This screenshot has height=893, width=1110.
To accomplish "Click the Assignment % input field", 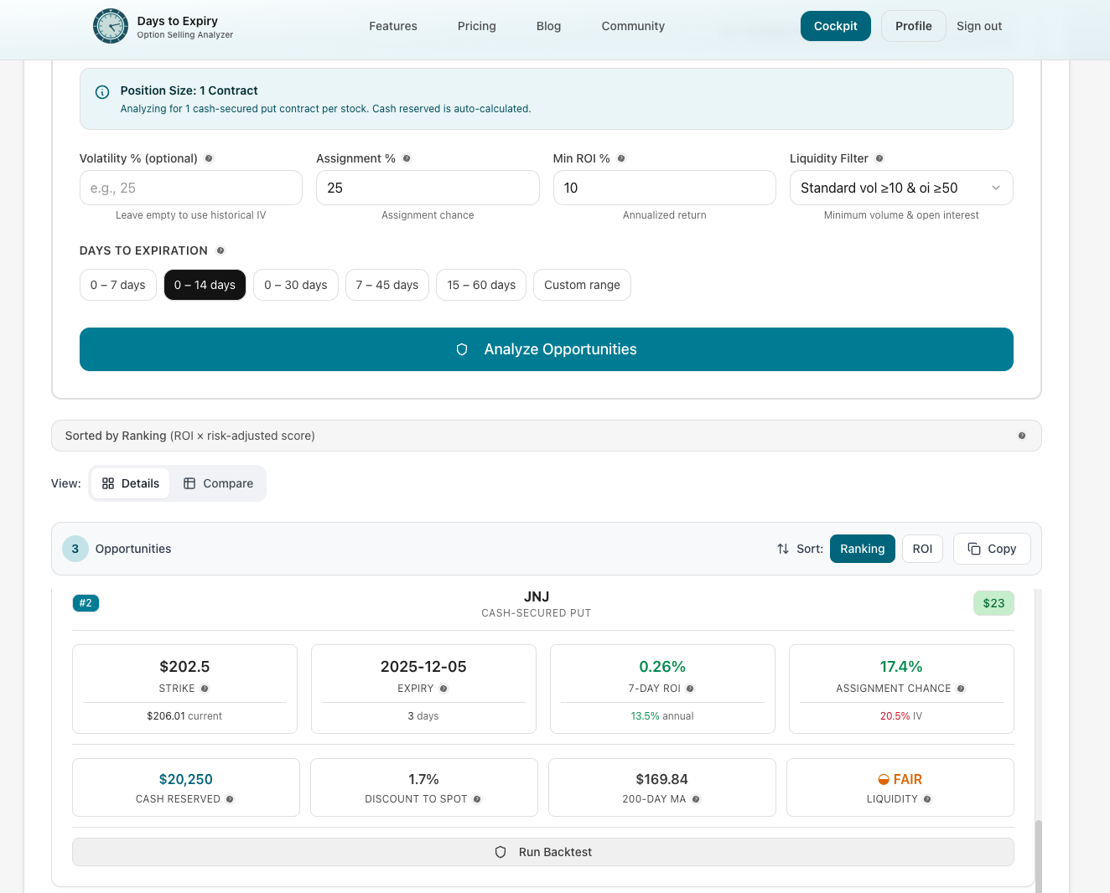I will pos(428,188).
